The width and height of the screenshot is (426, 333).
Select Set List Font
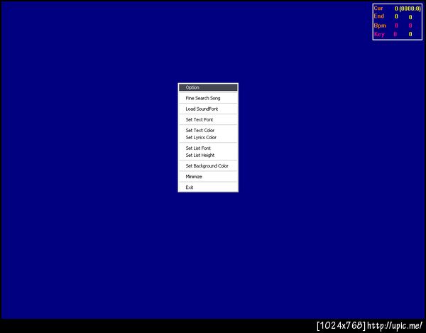coord(208,148)
